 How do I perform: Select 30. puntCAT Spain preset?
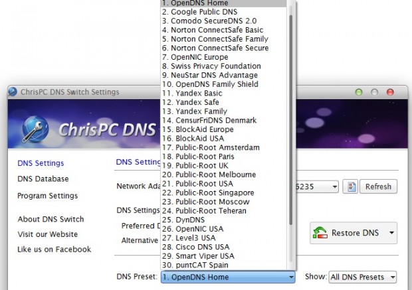223,265
